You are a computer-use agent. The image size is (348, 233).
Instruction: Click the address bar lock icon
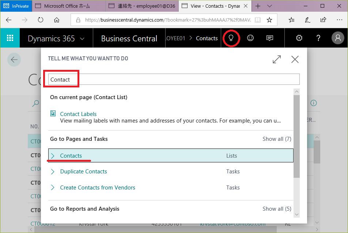point(78,20)
